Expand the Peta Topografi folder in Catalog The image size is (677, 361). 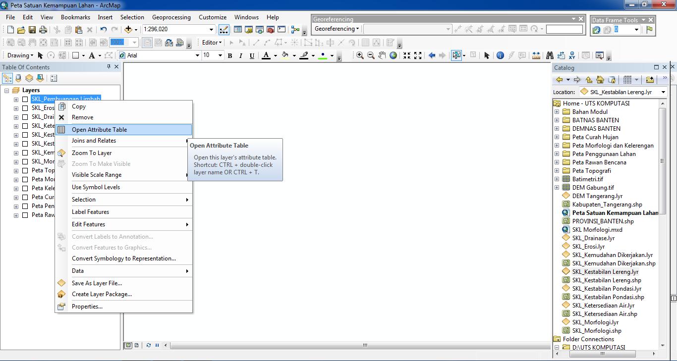pos(557,171)
